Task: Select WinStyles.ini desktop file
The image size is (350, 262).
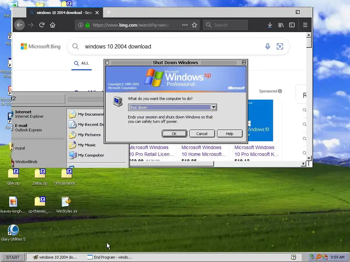Action: [x=67, y=205]
